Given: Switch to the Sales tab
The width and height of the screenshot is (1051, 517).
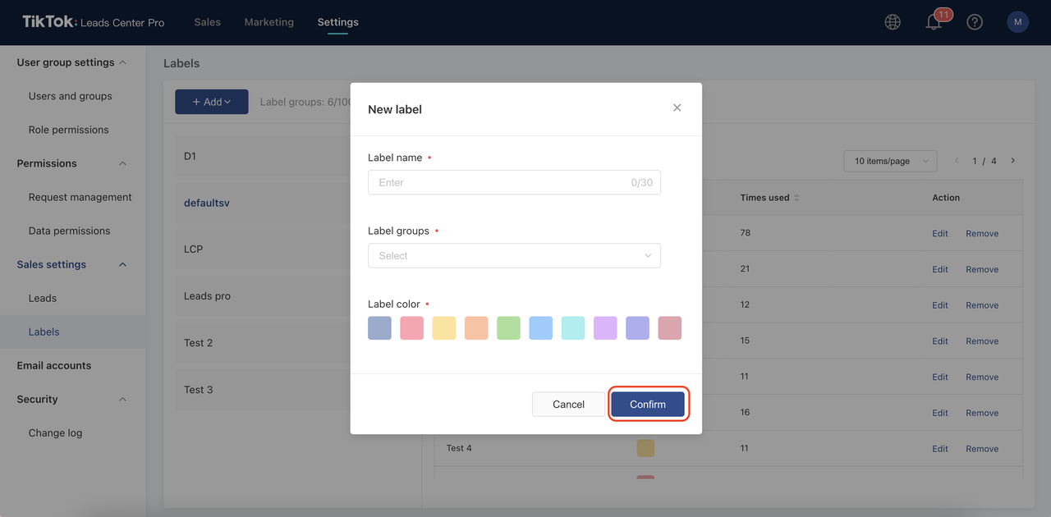Looking at the screenshot, I should (x=207, y=22).
